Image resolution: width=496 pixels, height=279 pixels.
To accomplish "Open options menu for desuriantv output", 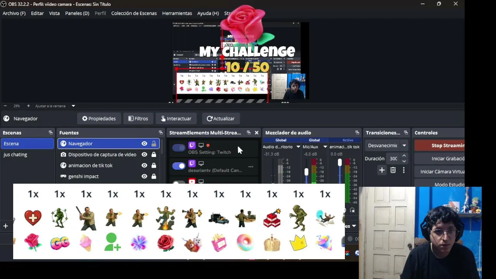I will (x=251, y=167).
